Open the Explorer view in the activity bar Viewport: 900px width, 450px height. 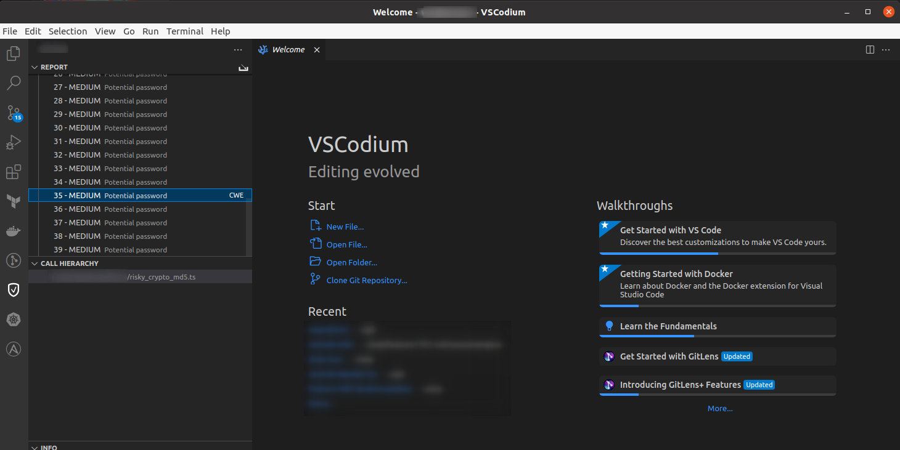(14, 54)
